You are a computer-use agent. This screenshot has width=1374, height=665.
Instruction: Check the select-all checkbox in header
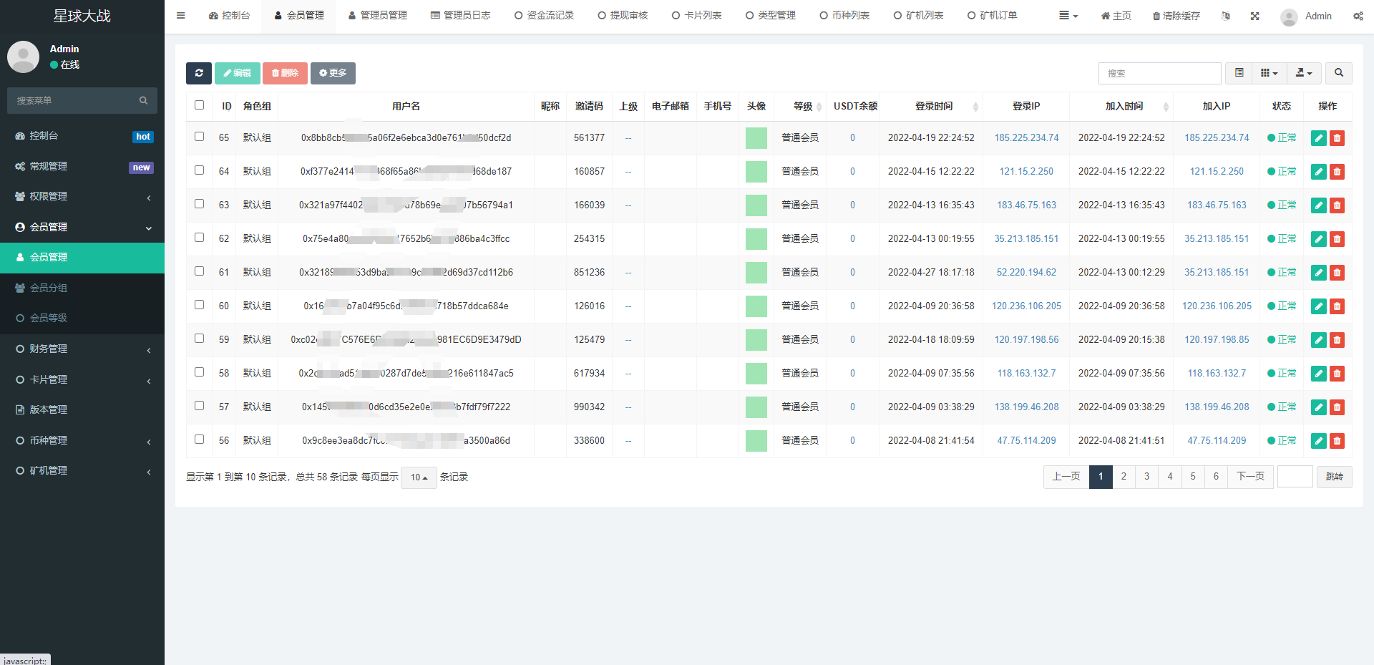pyautogui.click(x=199, y=105)
